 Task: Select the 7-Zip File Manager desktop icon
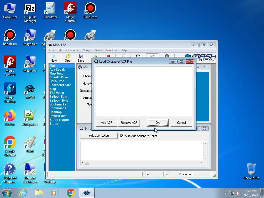30,13
